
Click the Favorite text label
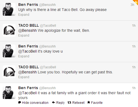97,103
